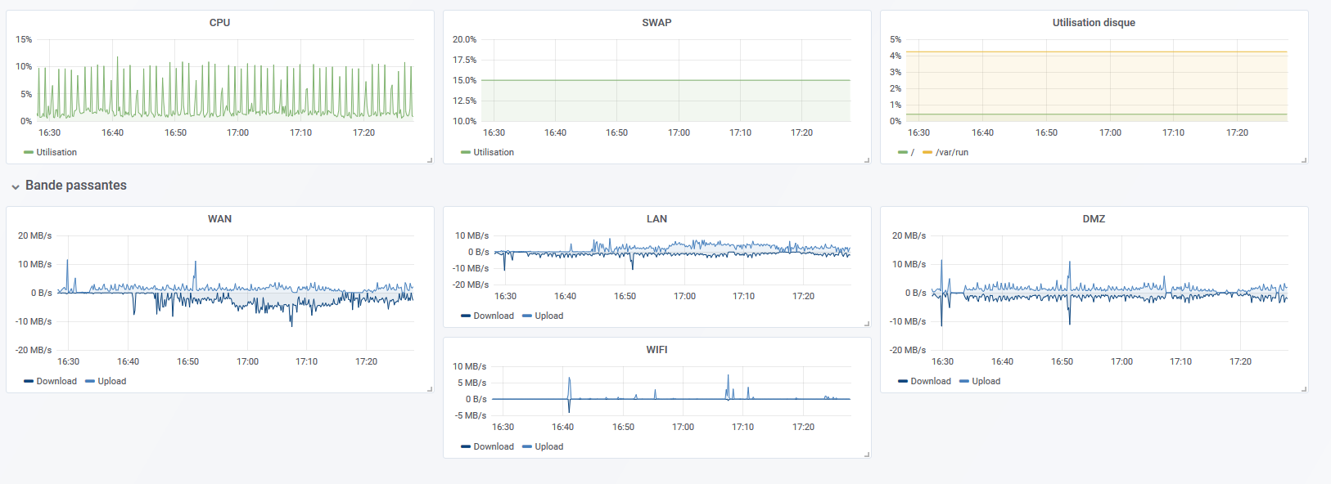Viewport: 1331px width, 484px height.
Task: Open the dark blue swatch beside WIFI Download
Action: click(x=466, y=446)
